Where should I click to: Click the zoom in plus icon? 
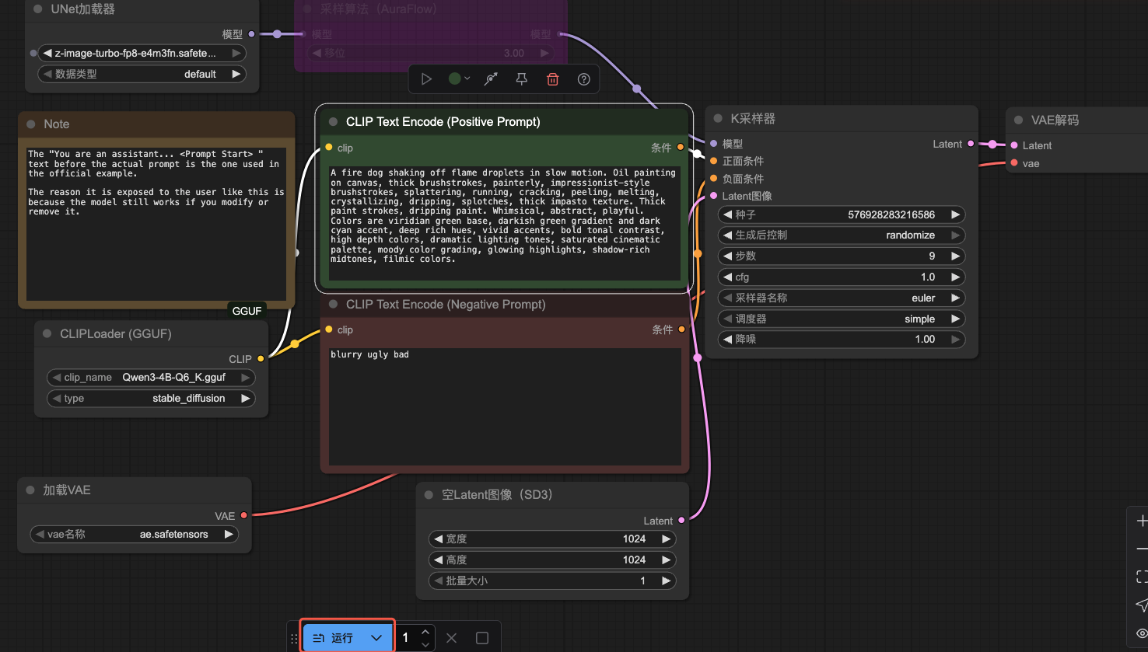1141,521
